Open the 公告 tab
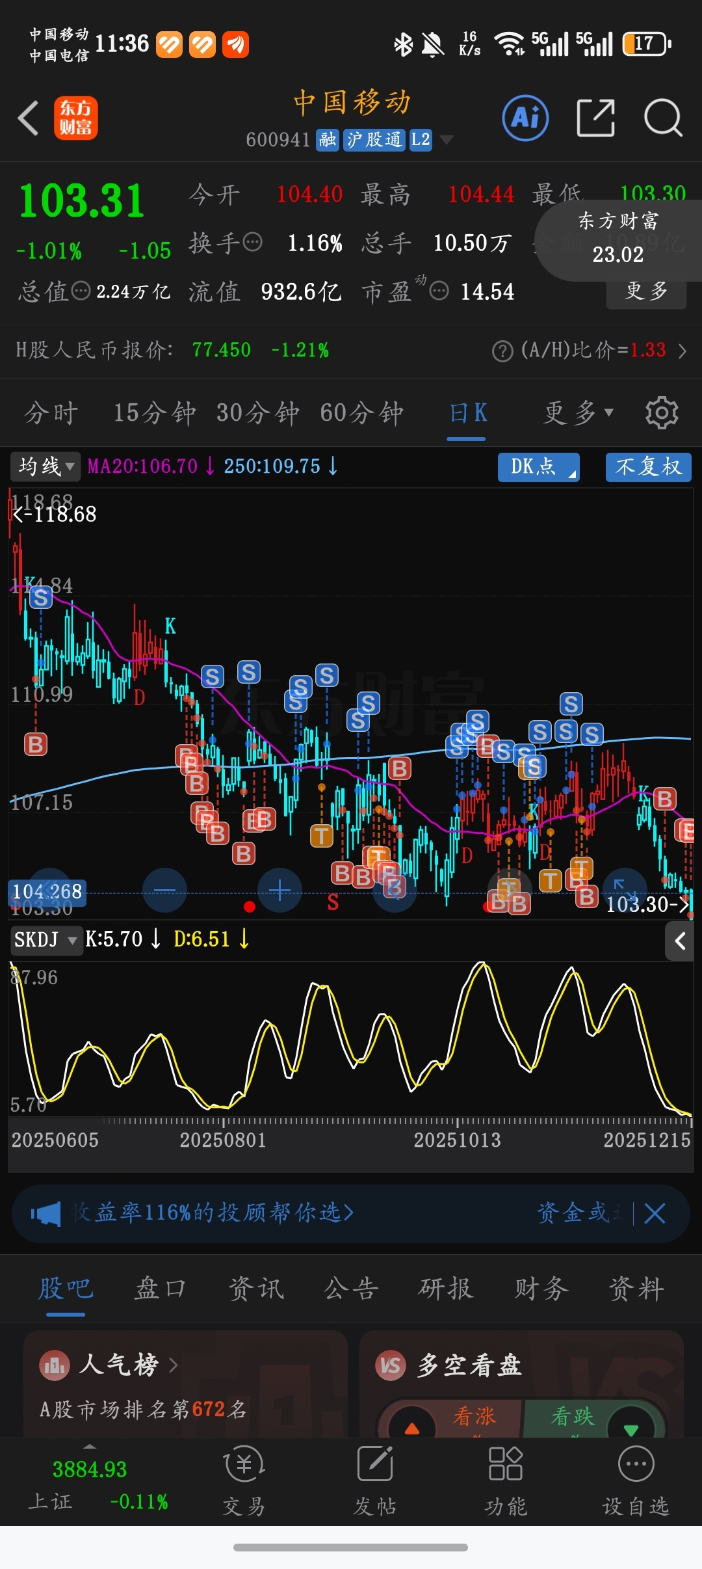This screenshot has width=702, height=1569. click(x=351, y=1289)
